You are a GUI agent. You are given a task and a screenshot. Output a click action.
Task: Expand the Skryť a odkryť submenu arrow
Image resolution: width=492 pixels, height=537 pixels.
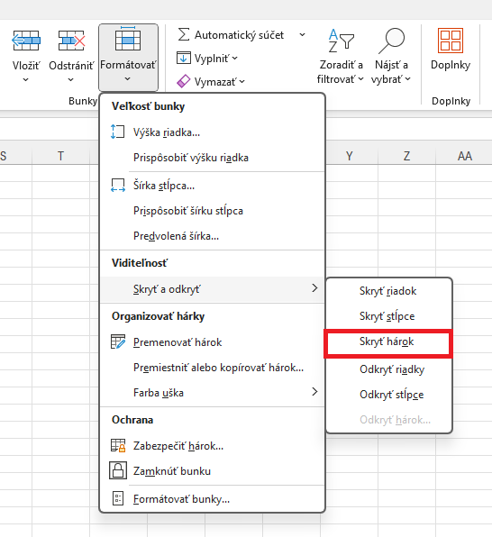coord(314,288)
